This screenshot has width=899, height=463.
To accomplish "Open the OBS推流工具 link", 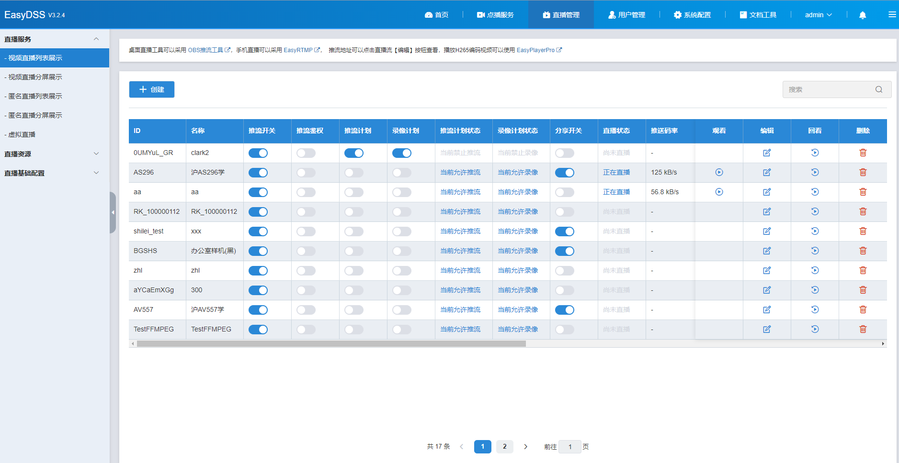I will pyautogui.click(x=209, y=50).
